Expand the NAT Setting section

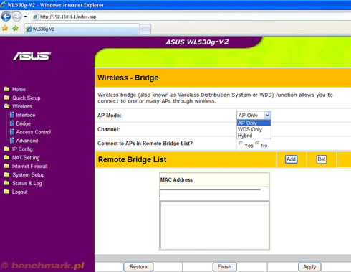click(26, 158)
